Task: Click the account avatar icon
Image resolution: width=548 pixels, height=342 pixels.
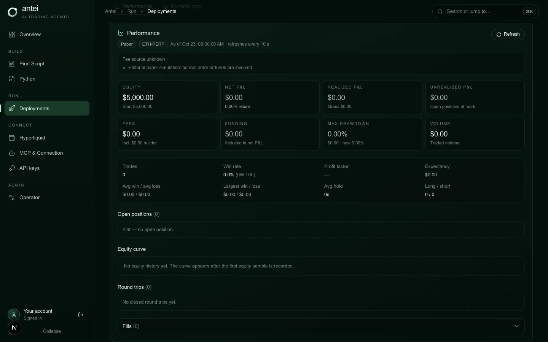Action: (14, 315)
